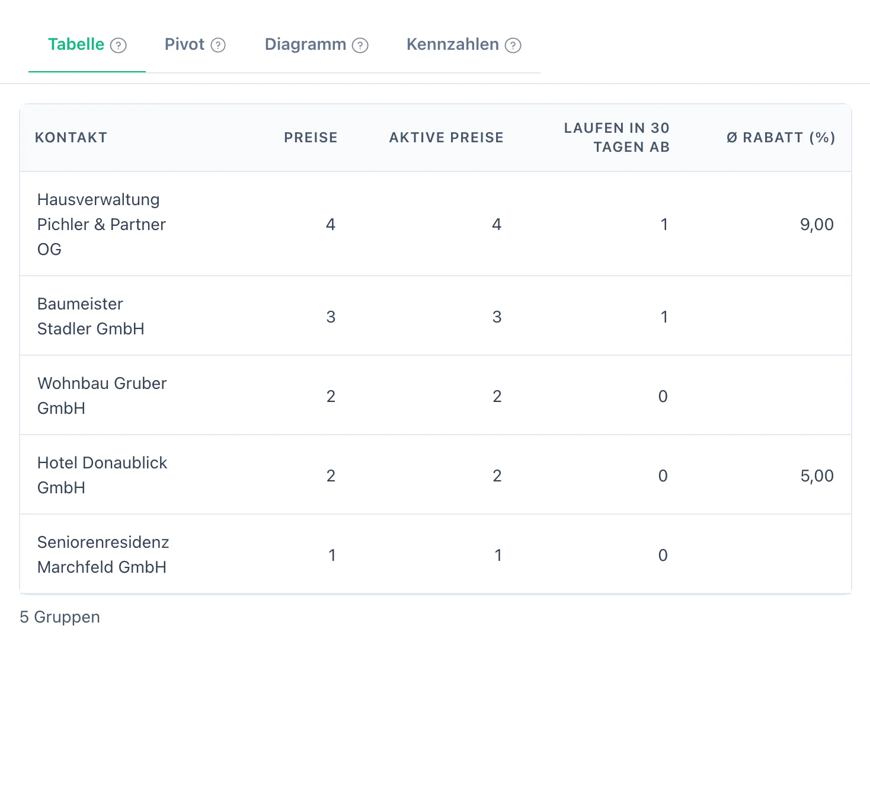Sort by the Aktive Preise column header
Screen dimensions: 870x785
pyautogui.click(x=446, y=138)
